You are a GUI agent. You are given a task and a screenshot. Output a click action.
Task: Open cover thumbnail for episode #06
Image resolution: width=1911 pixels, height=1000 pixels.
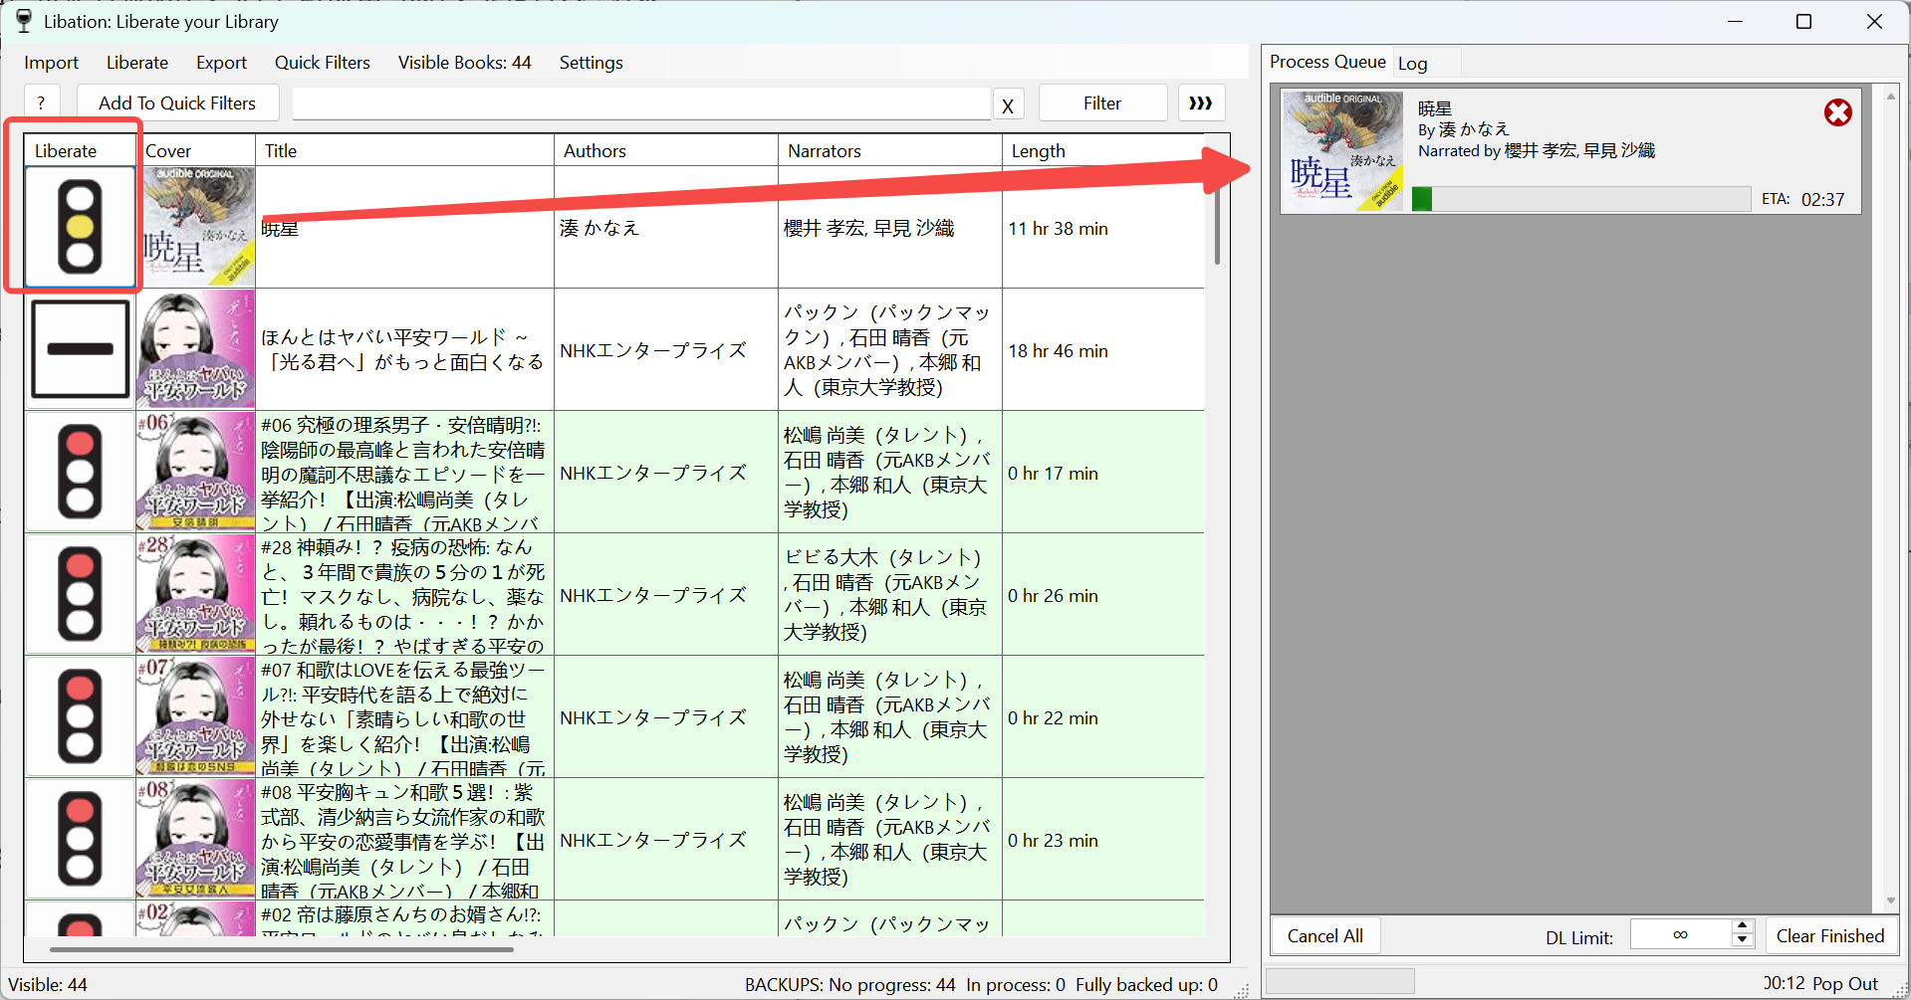tap(196, 472)
